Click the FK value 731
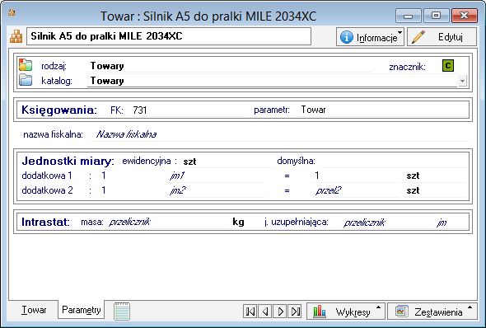This screenshot has height=328, width=486. (x=189, y=110)
